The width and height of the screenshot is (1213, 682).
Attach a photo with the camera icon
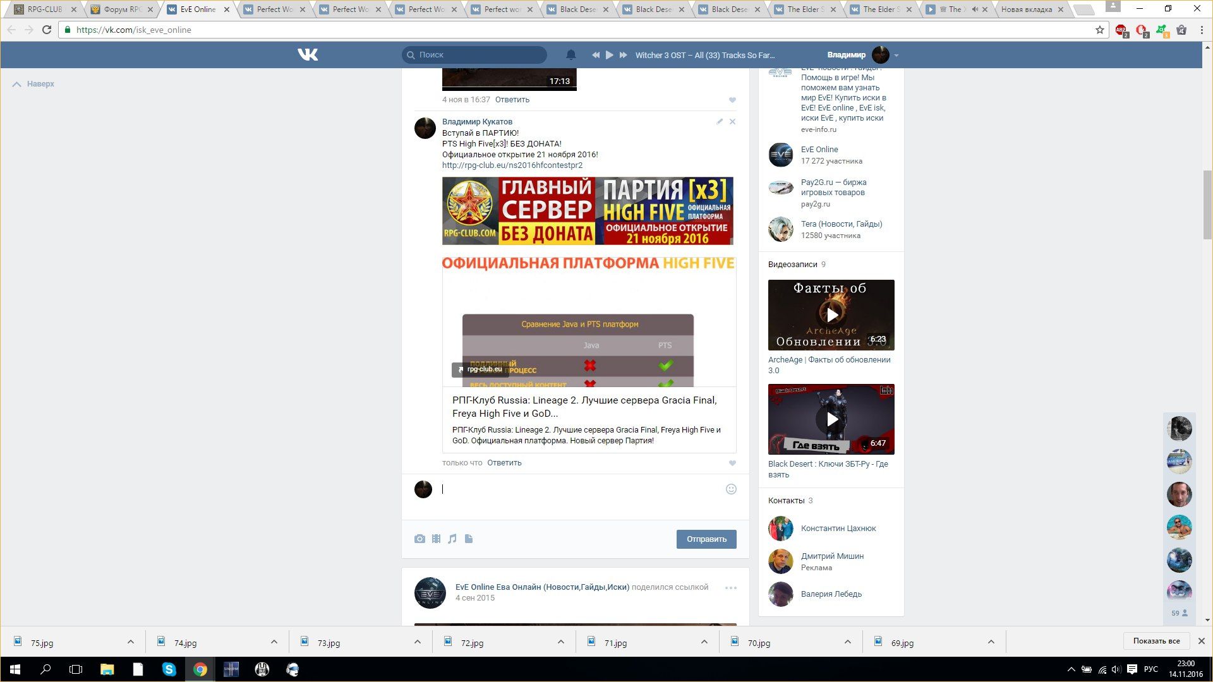419,539
